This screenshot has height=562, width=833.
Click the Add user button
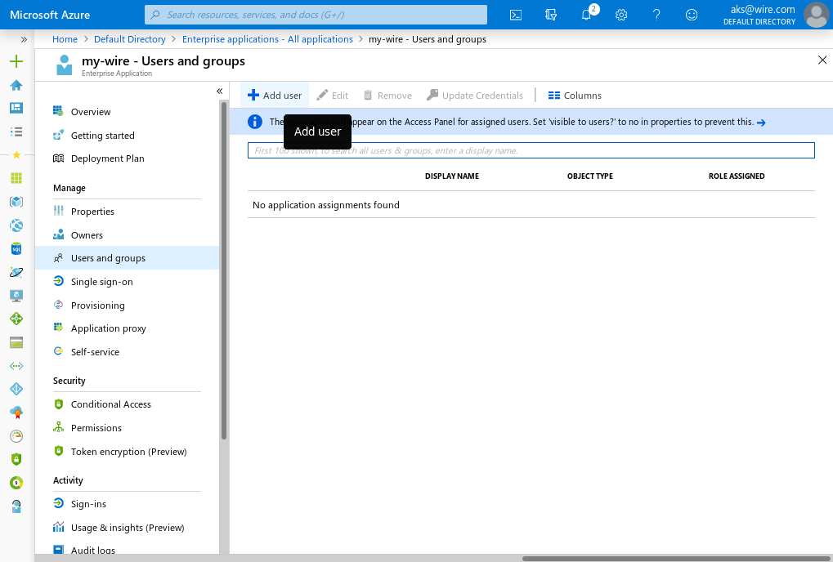[x=275, y=96]
